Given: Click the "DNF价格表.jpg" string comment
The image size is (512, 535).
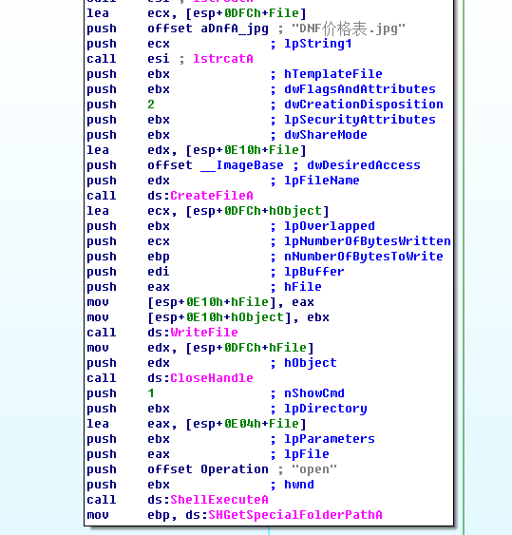Looking at the screenshot, I should click(349, 29).
